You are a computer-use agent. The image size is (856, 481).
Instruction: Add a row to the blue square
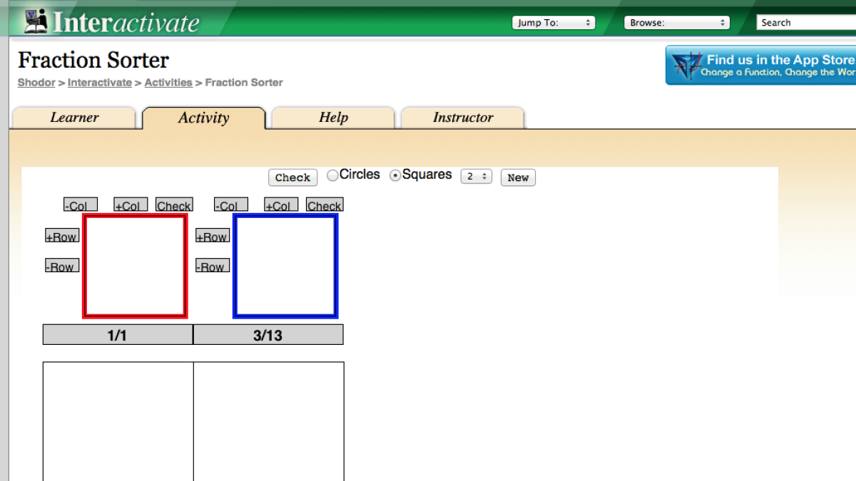tap(212, 236)
